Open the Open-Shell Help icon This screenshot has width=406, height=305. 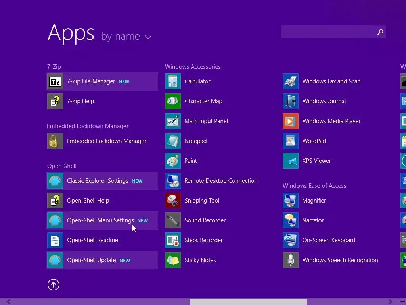(x=55, y=201)
